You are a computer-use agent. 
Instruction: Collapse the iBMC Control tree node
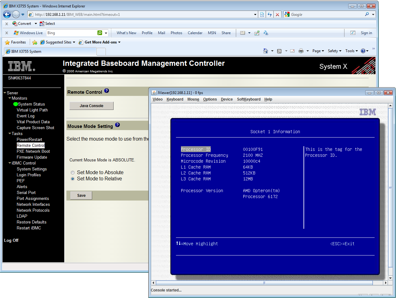pyautogui.click(x=10, y=163)
